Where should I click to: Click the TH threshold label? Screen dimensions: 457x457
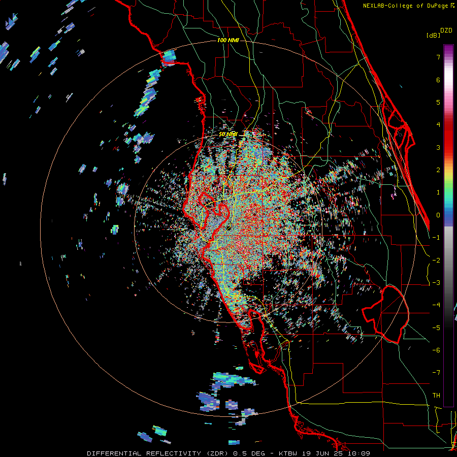436,396
